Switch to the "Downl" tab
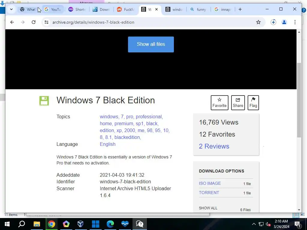 [101, 9]
